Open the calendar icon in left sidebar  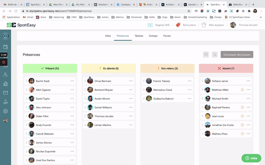pos(5,47)
